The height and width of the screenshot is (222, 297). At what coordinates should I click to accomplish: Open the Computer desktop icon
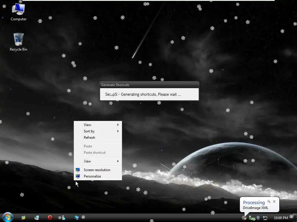pos(18,12)
